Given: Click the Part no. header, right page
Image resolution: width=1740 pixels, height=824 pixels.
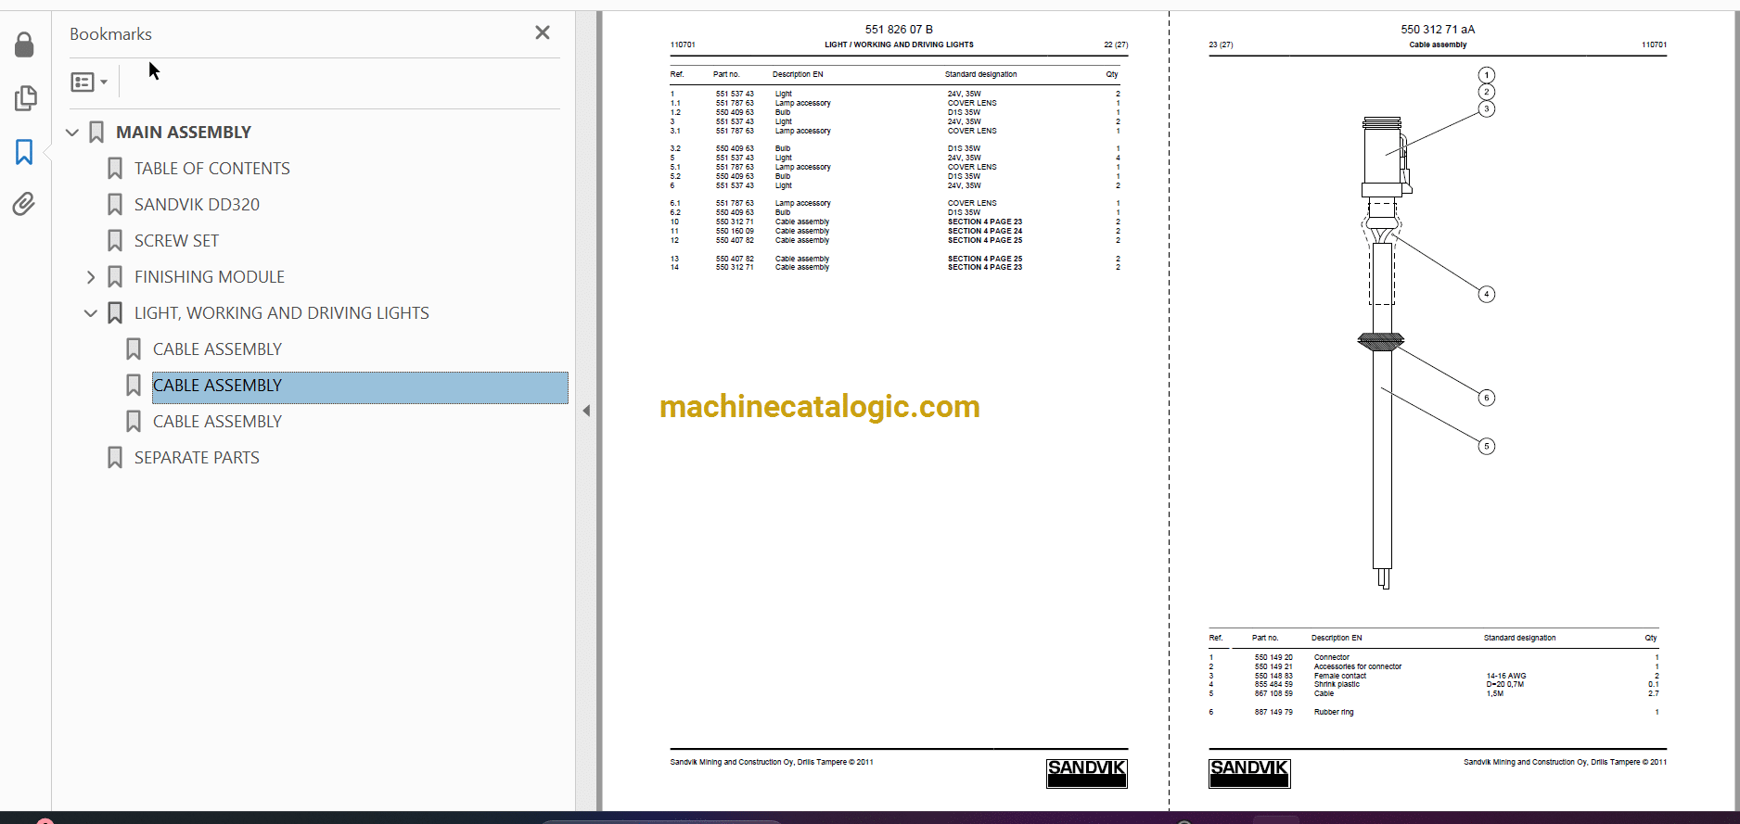Looking at the screenshot, I should [x=1265, y=638].
